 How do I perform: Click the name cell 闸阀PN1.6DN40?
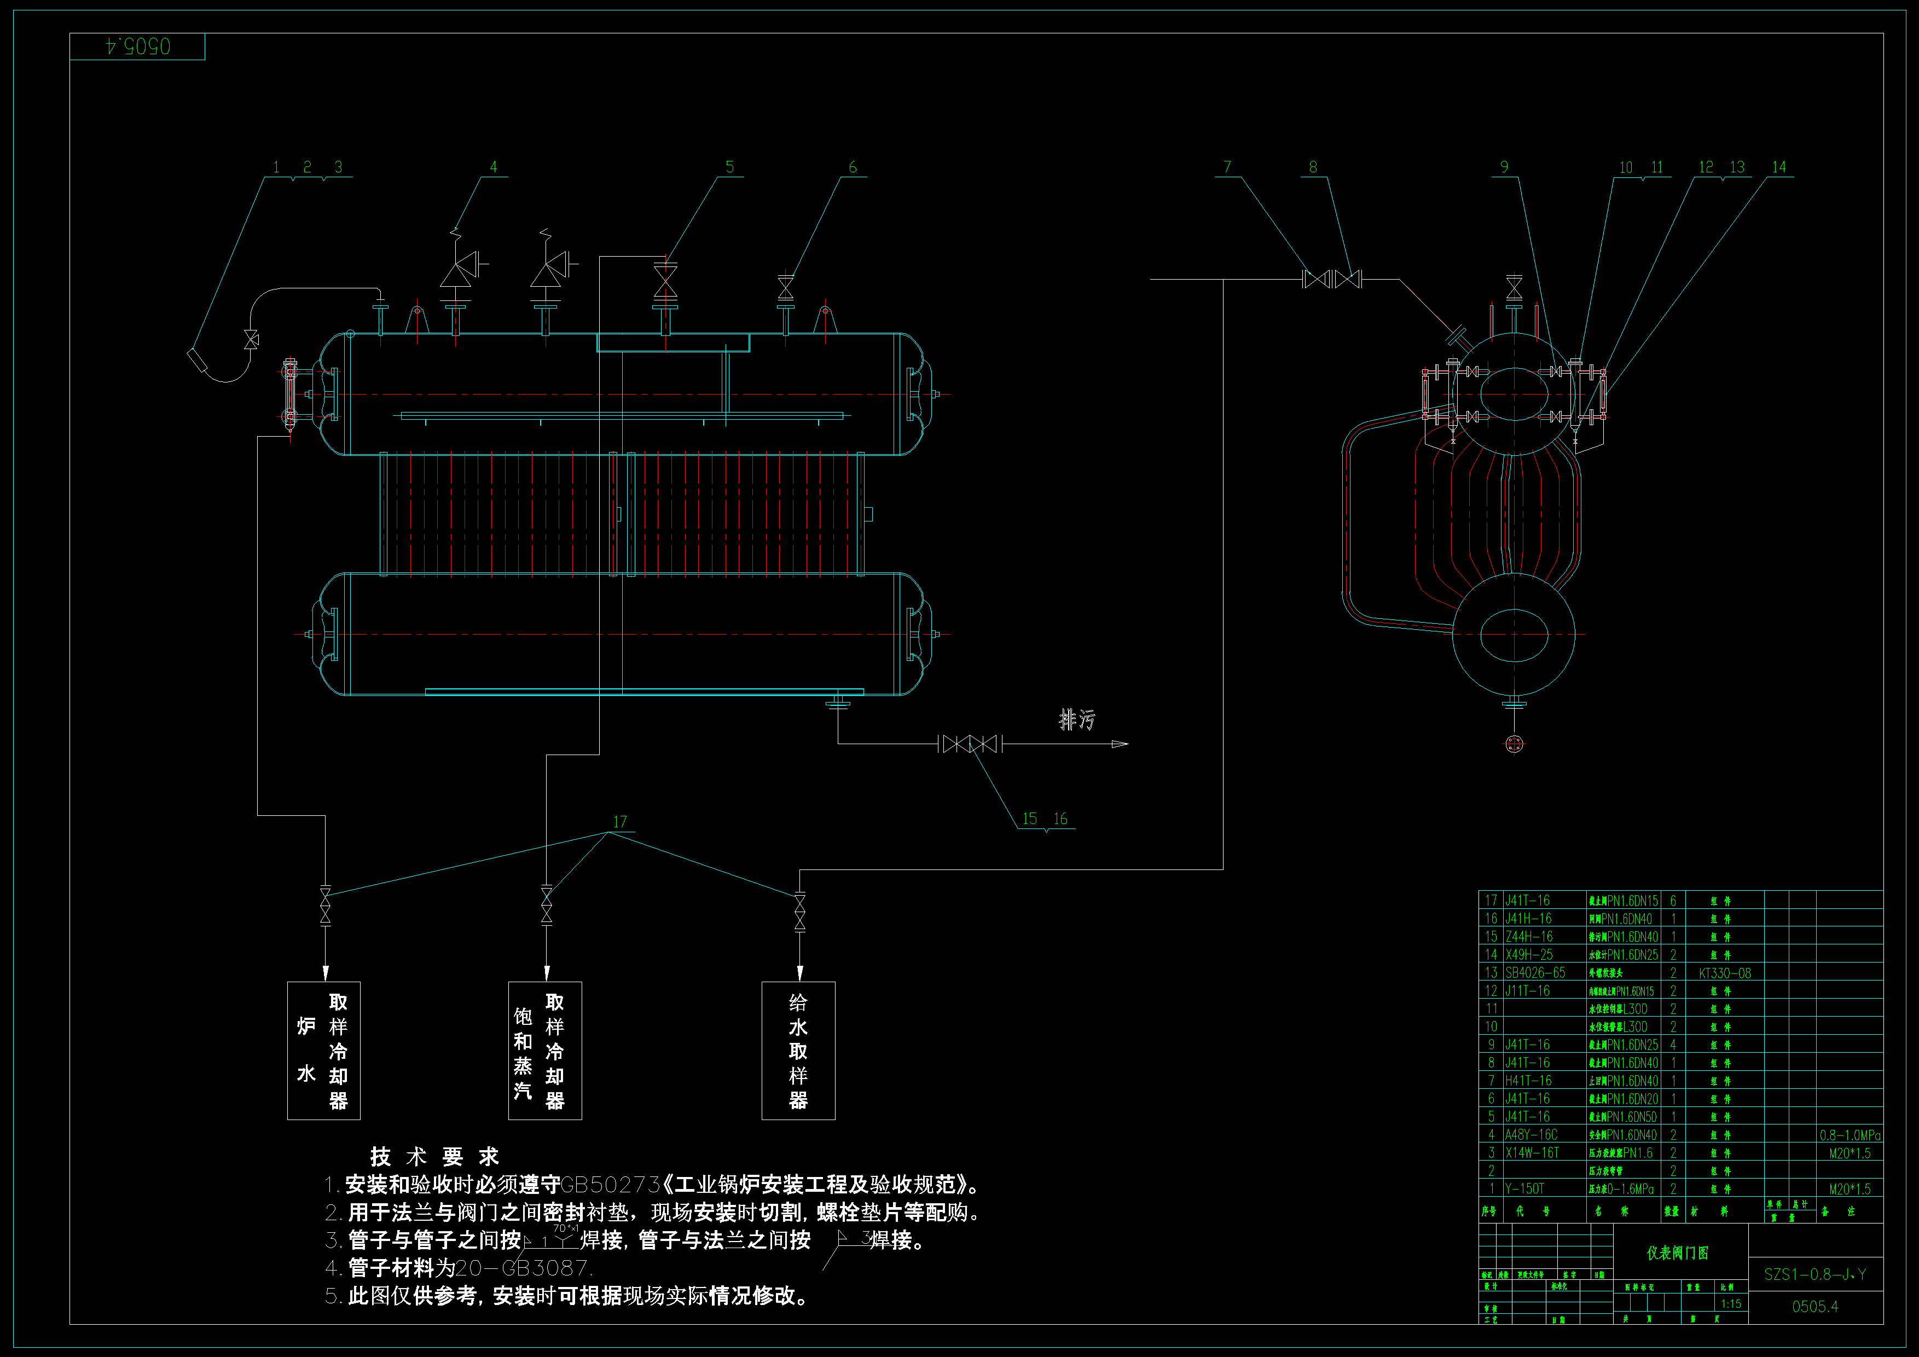(1620, 918)
